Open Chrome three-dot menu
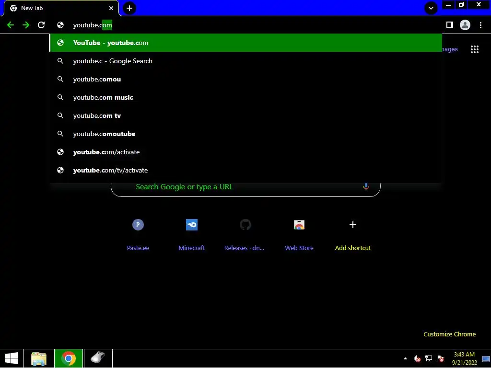 [x=480, y=25]
